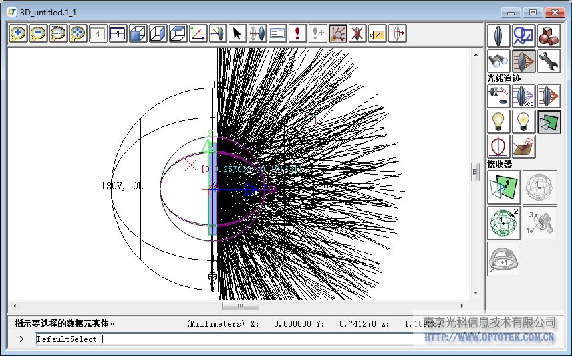Click the horizontal scrollbar left arrow

(15, 306)
